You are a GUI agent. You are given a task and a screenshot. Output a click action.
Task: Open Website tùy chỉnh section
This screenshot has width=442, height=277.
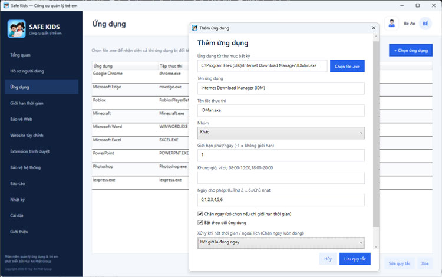coord(41,136)
